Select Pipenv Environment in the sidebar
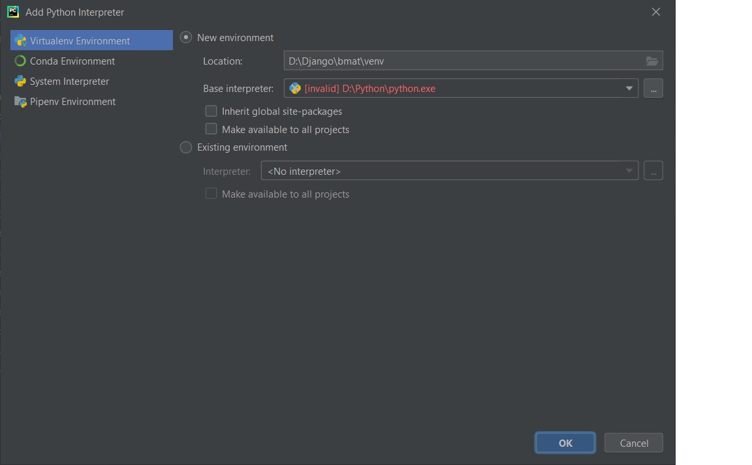The image size is (752, 465). pyautogui.click(x=91, y=102)
